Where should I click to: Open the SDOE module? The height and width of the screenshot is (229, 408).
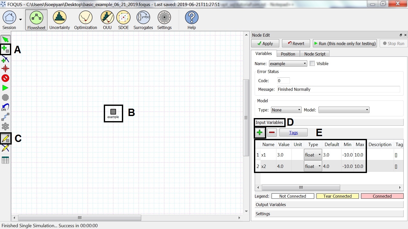[123, 19]
